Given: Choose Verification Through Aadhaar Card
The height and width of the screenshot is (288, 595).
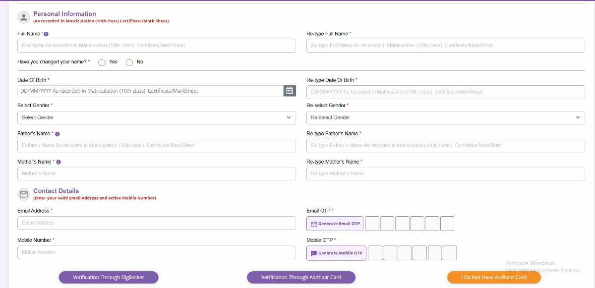Looking at the screenshot, I should click(301, 277).
